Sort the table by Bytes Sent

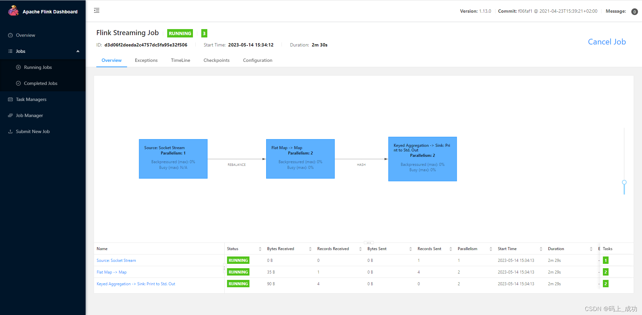coord(411,249)
